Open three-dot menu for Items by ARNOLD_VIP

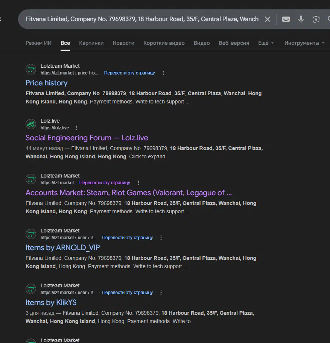pos(161,238)
